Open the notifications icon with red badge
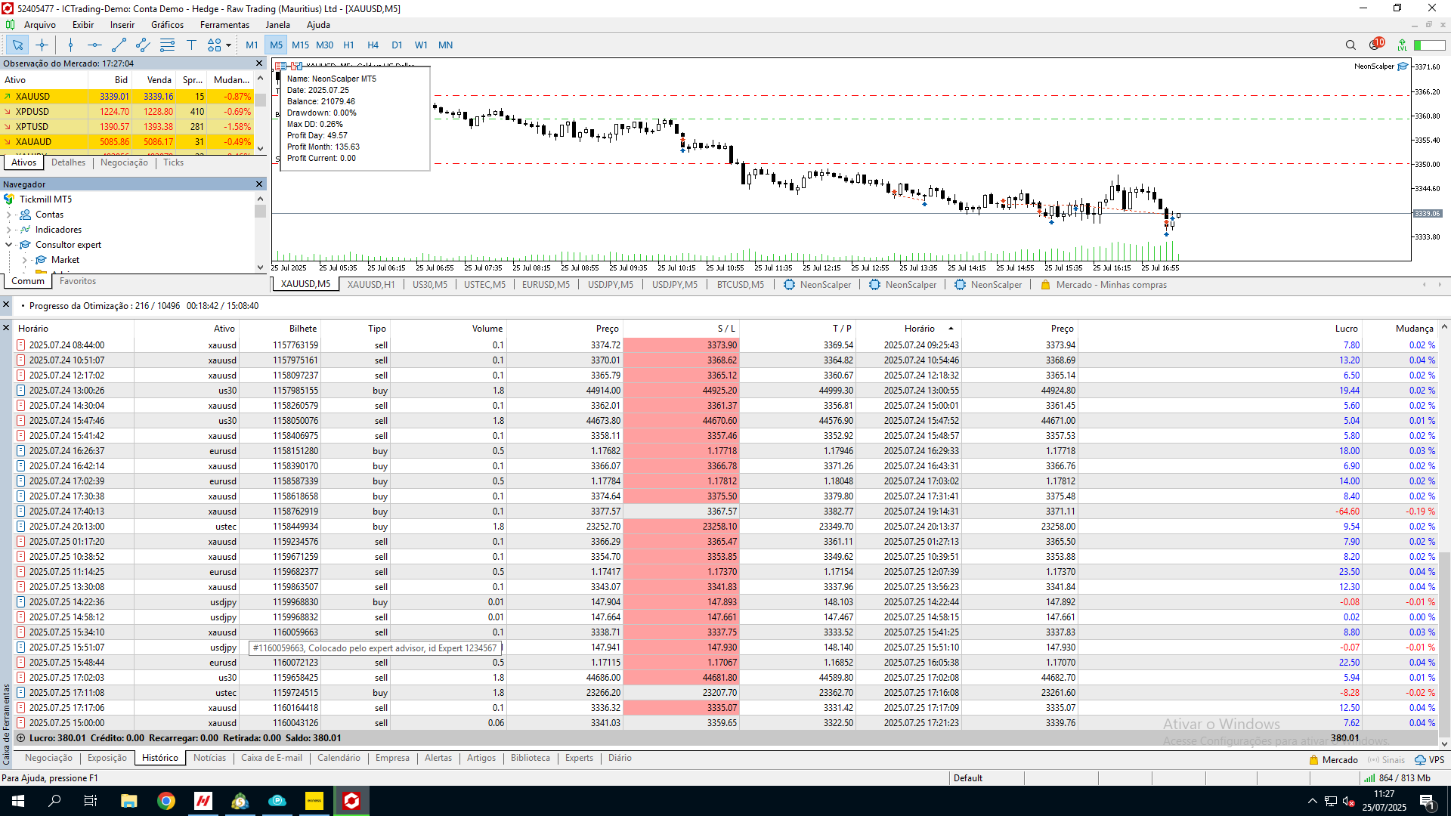The image size is (1451, 816). pyautogui.click(x=1375, y=45)
